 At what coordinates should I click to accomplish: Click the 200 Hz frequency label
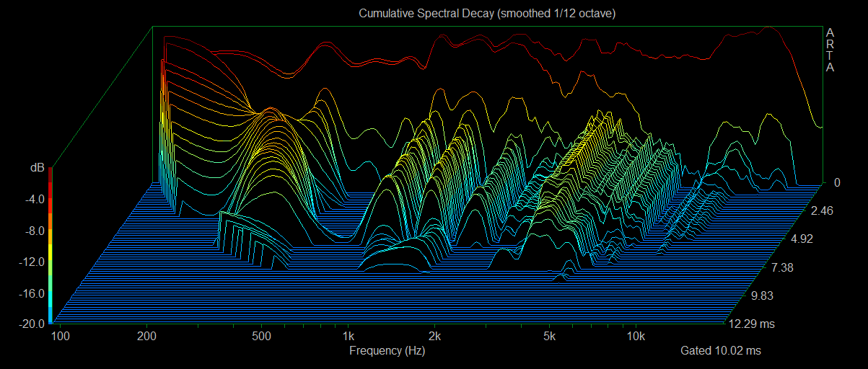147,337
